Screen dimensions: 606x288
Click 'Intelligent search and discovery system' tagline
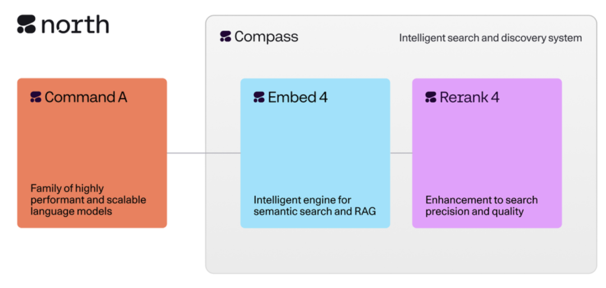coord(490,38)
